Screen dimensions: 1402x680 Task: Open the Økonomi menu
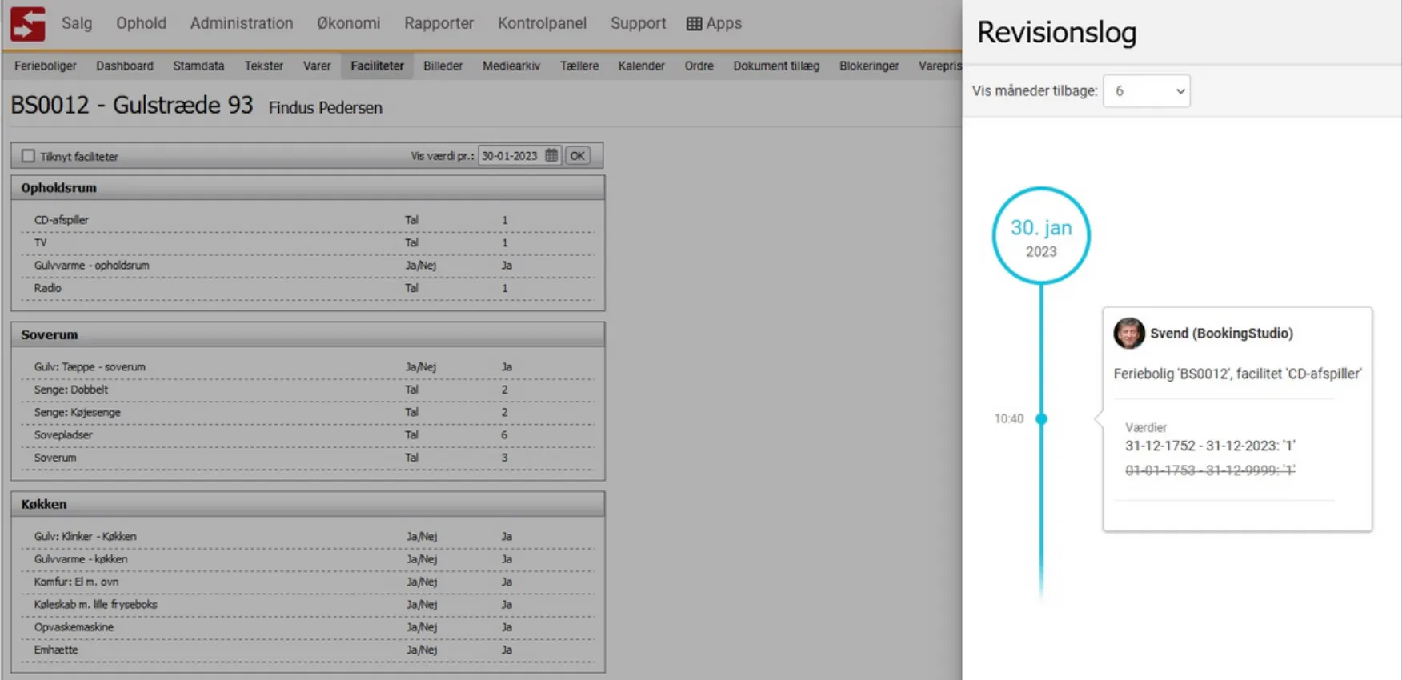pos(348,23)
